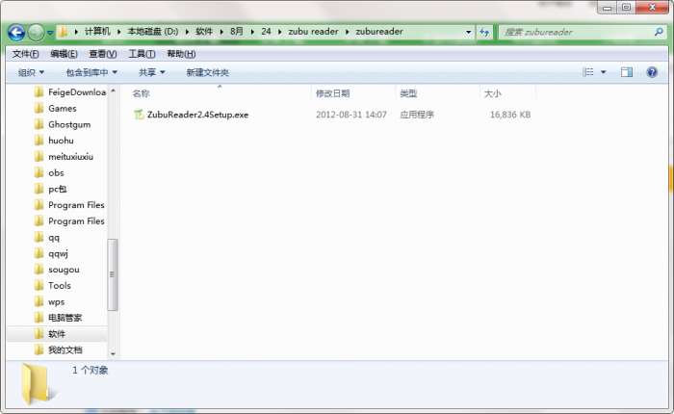Select the obs folder in the tree
Viewport: 674px width, 414px height.
click(x=56, y=173)
